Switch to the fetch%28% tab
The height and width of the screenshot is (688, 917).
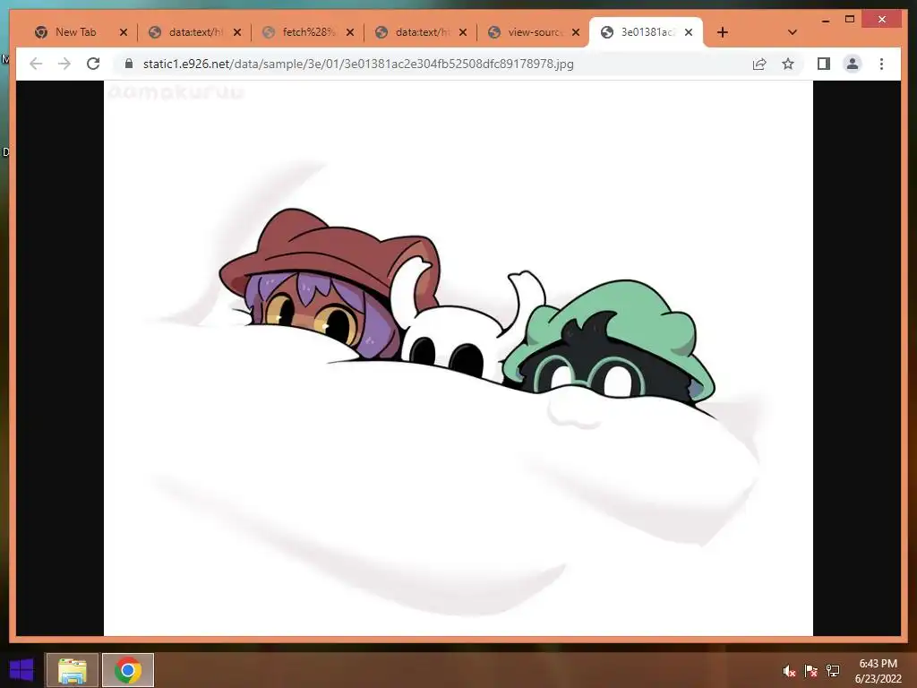308,32
